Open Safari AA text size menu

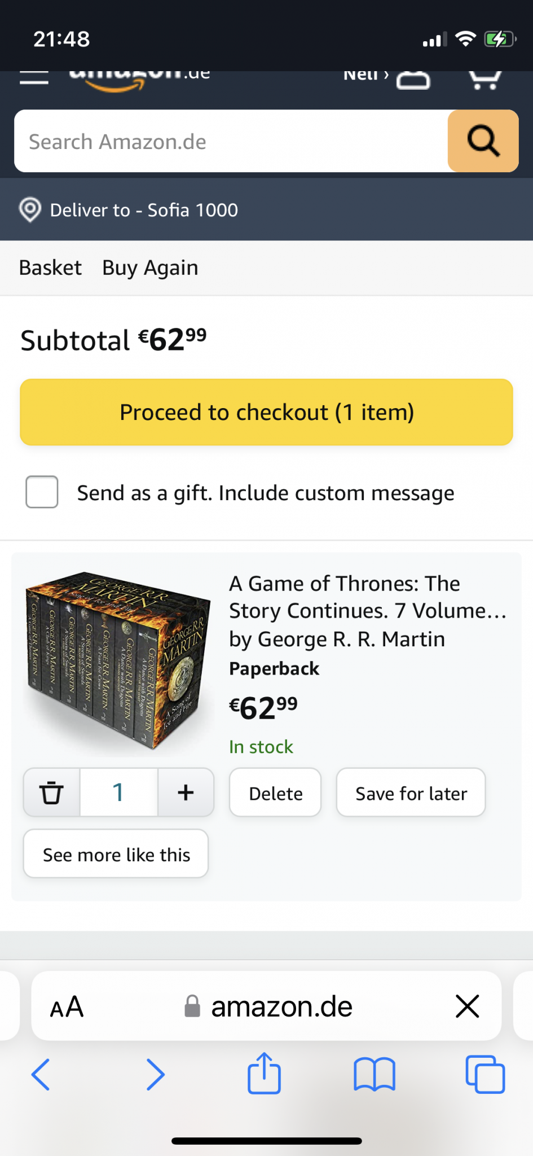tap(67, 1006)
